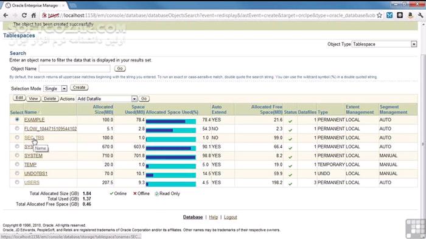Click the red Offline legend X icon
This screenshot has height=239, width=426.
coord(134,193)
